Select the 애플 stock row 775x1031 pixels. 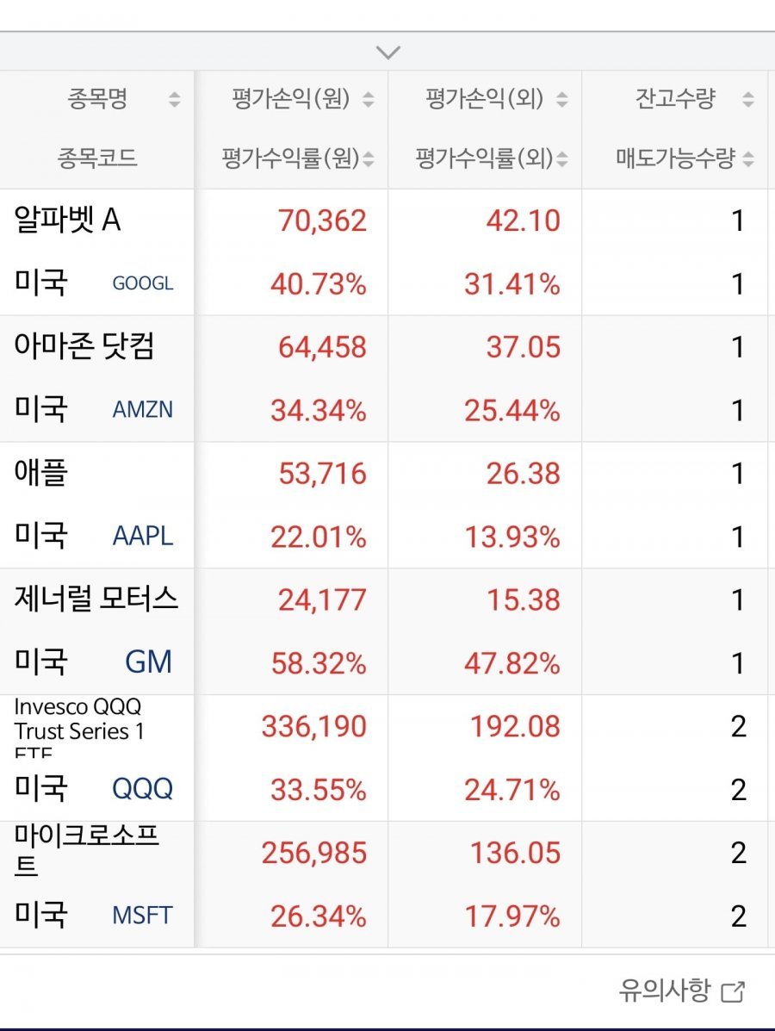[x=41, y=474]
